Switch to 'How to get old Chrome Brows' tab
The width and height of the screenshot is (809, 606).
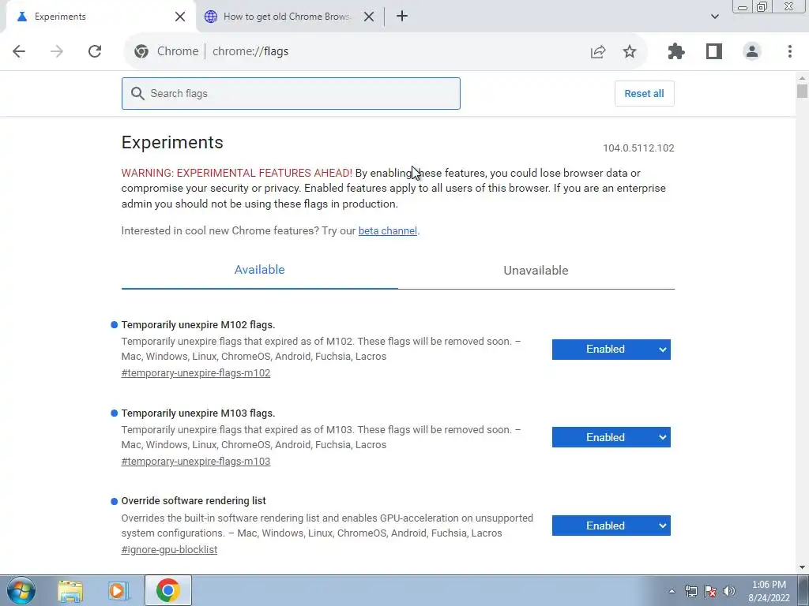click(x=290, y=17)
